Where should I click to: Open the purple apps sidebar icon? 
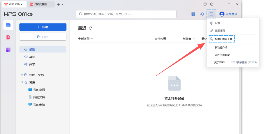(x=8, y=50)
